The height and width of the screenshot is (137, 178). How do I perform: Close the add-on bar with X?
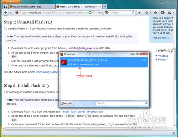(x=4, y=133)
